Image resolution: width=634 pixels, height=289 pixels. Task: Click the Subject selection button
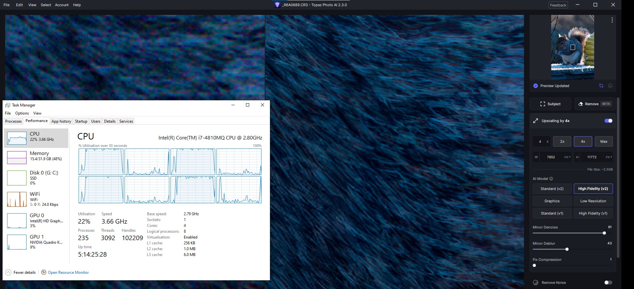coord(550,104)
